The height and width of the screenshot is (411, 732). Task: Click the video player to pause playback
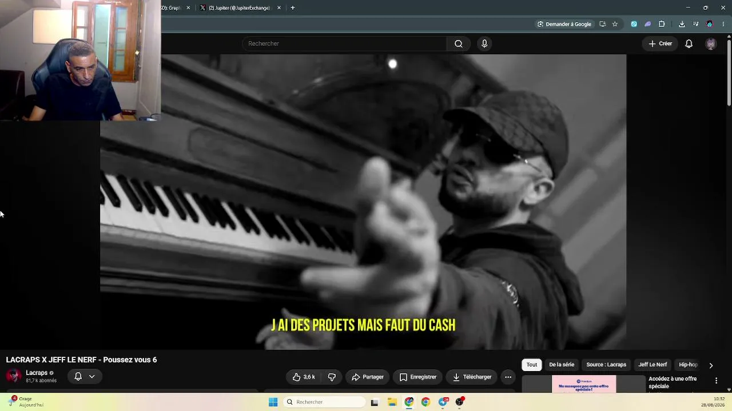pyautogui.click(x=363, y=202)
